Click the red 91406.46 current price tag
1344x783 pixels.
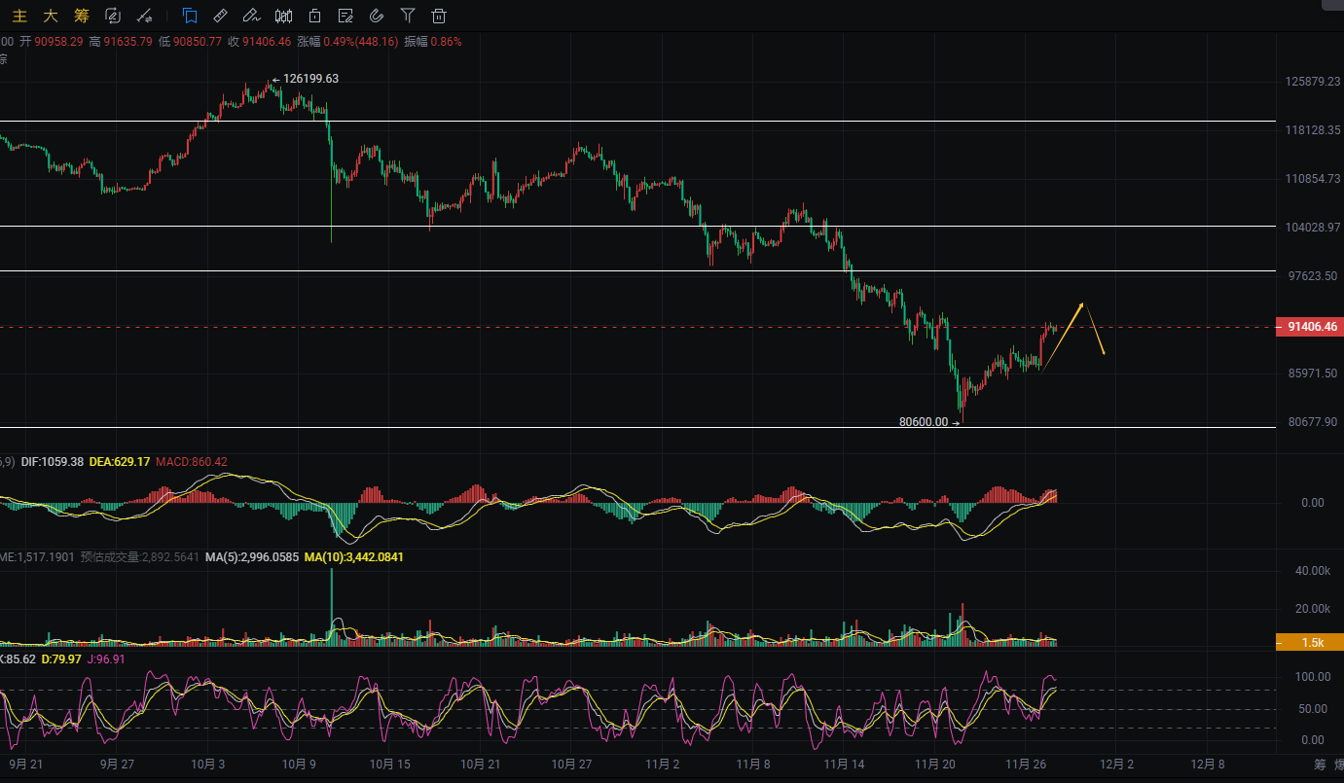pyautogui.click(x=1309, y=327)
